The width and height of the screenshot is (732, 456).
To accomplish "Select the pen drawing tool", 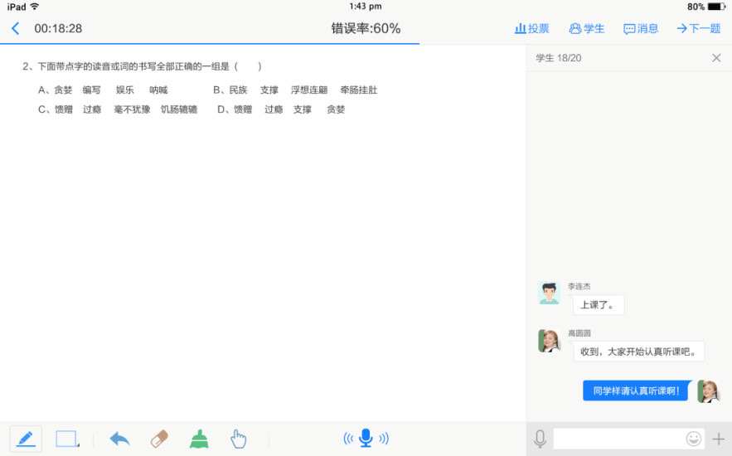I will pos(26,439).
